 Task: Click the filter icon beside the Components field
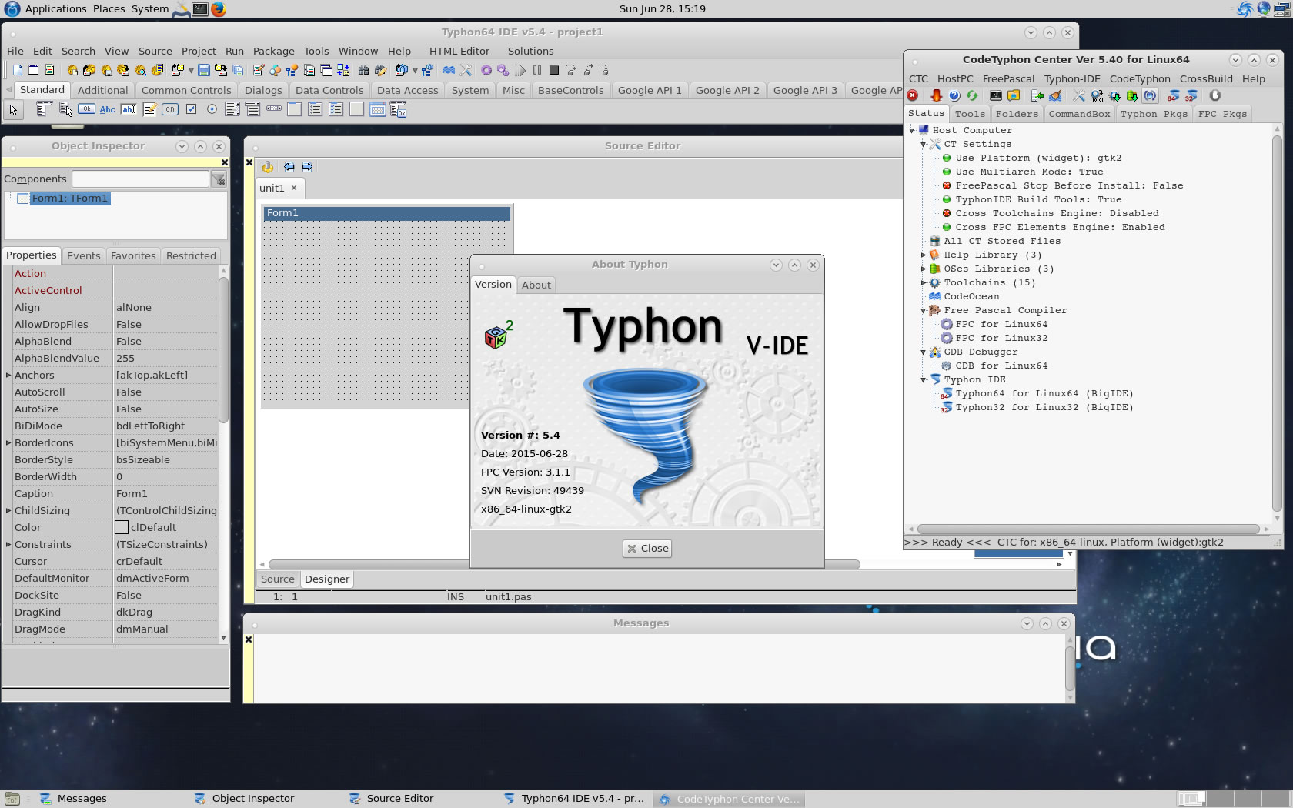coord(219,179)
